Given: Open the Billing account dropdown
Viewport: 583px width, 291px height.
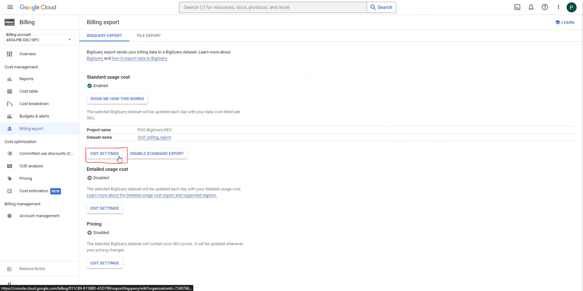Looking at the screenshot, I should click(x=39, y=40).
